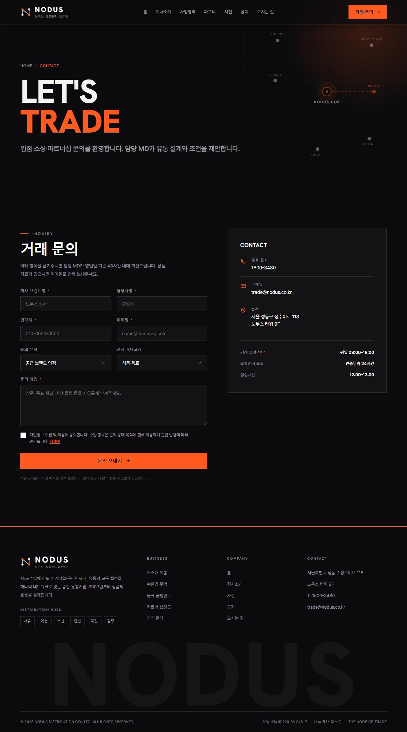The width and height of the screenshot is (407, 732).
Task: Focus the 회사·브랜드명 input field
Action: [x=66, y=304]
